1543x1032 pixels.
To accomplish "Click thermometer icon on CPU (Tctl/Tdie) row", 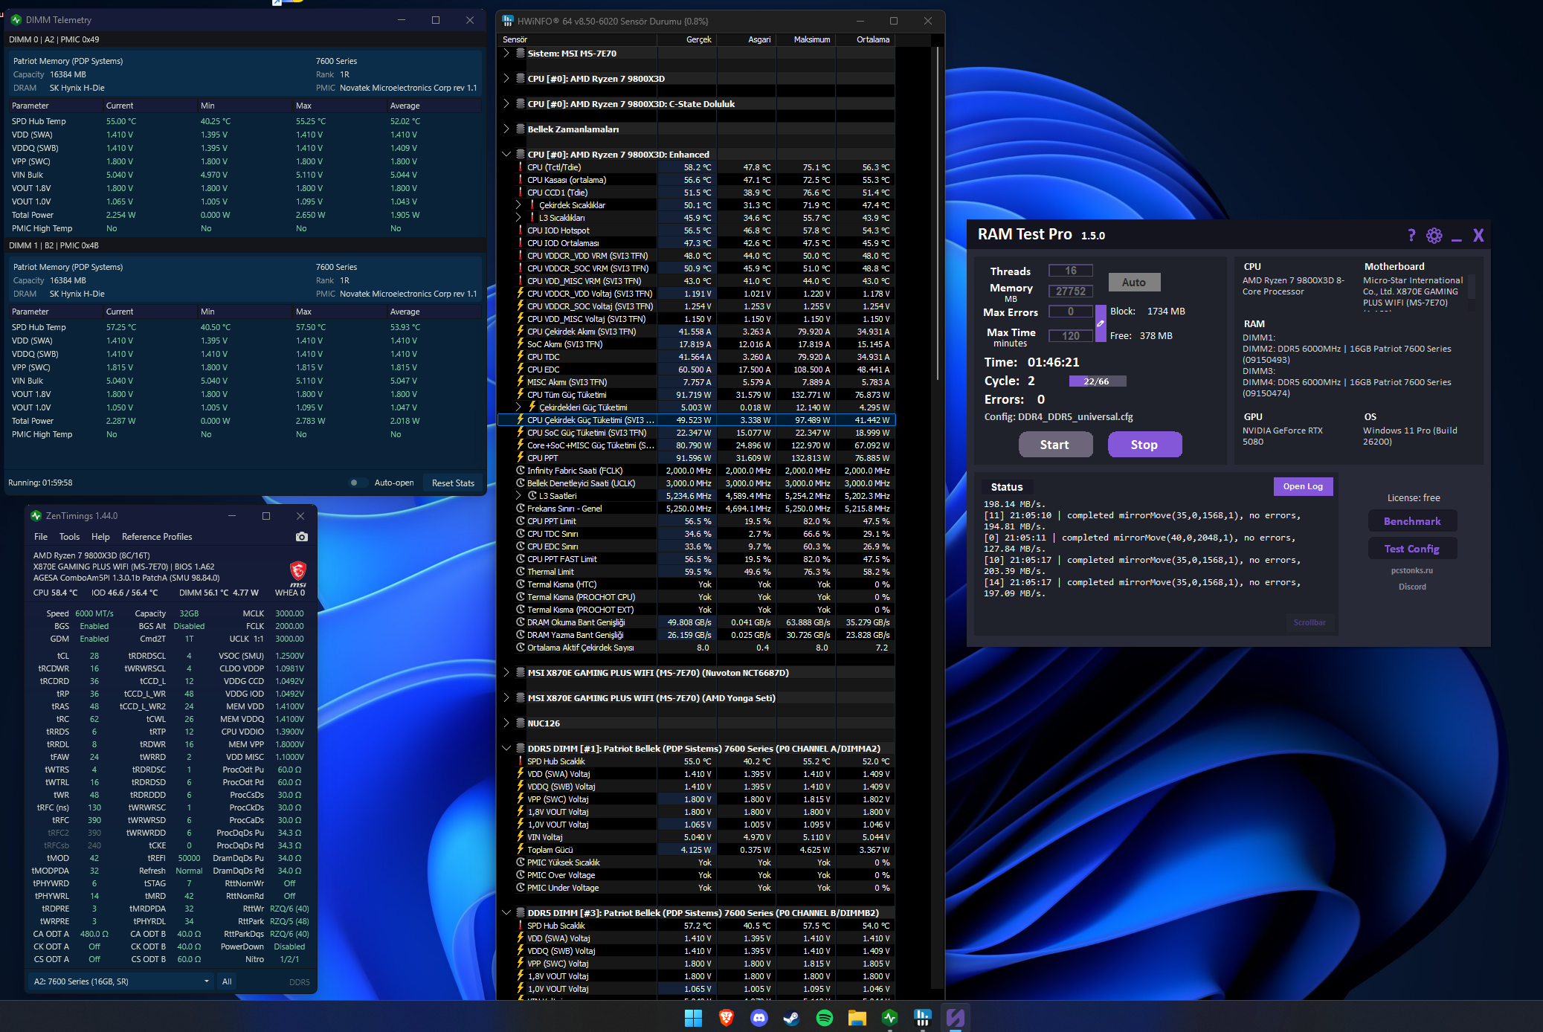I will click(x=521, y=167).
